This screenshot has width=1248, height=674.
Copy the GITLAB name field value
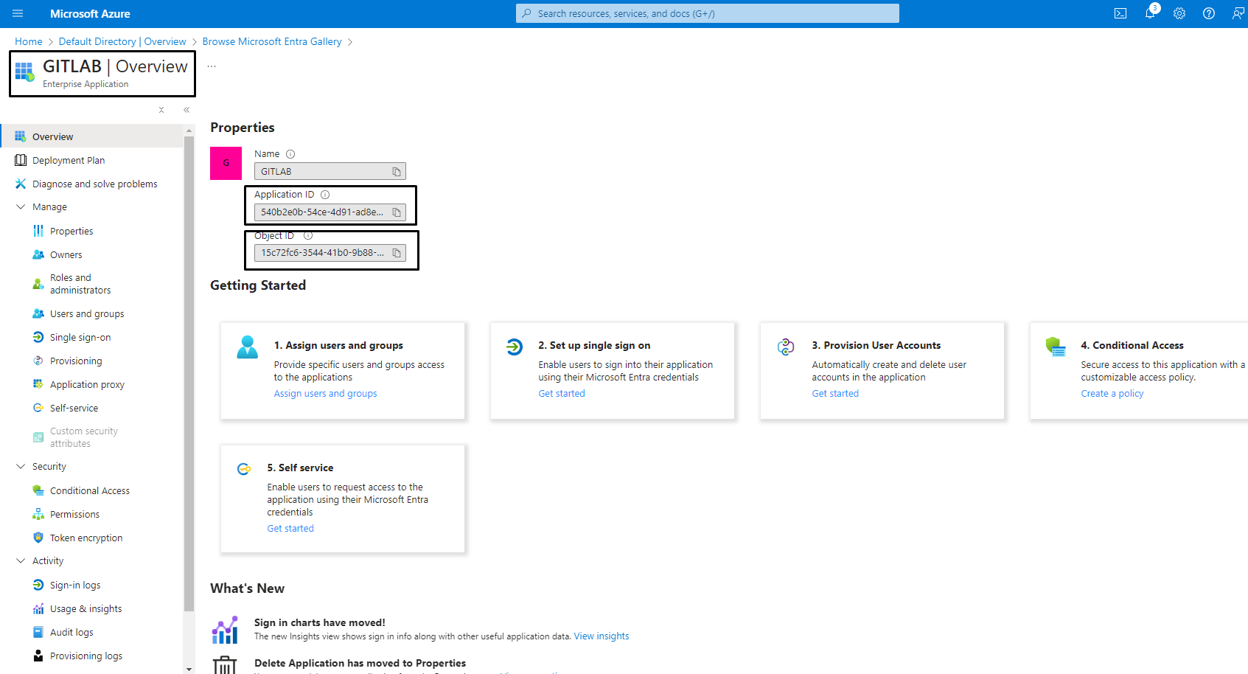point(397,172)
